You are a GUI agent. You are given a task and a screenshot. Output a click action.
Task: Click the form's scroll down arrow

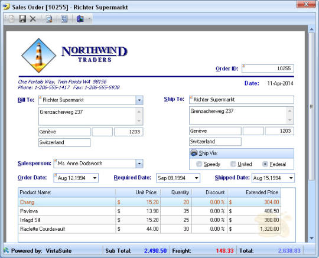[311, 238]
